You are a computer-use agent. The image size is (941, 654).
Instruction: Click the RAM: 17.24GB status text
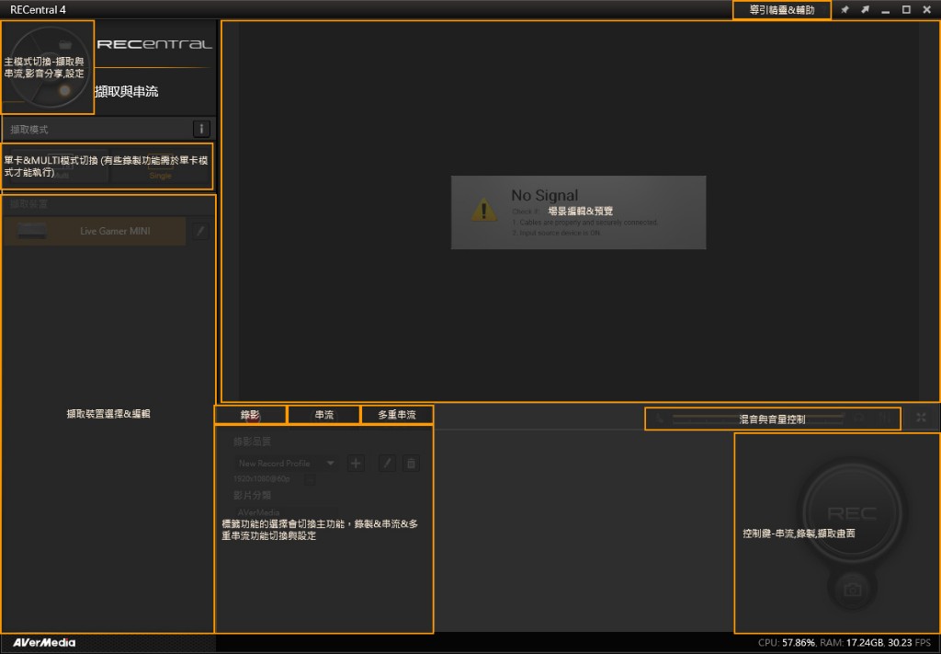click(852, 643)
